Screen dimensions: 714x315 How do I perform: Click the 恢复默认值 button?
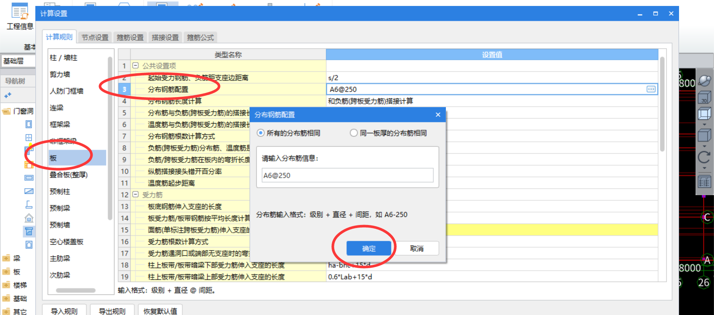pos(160,311)
